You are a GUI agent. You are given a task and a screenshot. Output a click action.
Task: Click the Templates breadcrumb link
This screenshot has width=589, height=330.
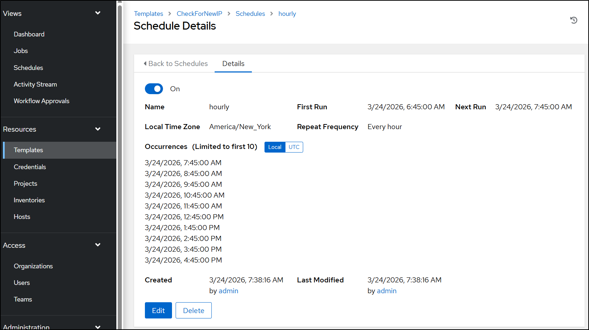[149, 14]
